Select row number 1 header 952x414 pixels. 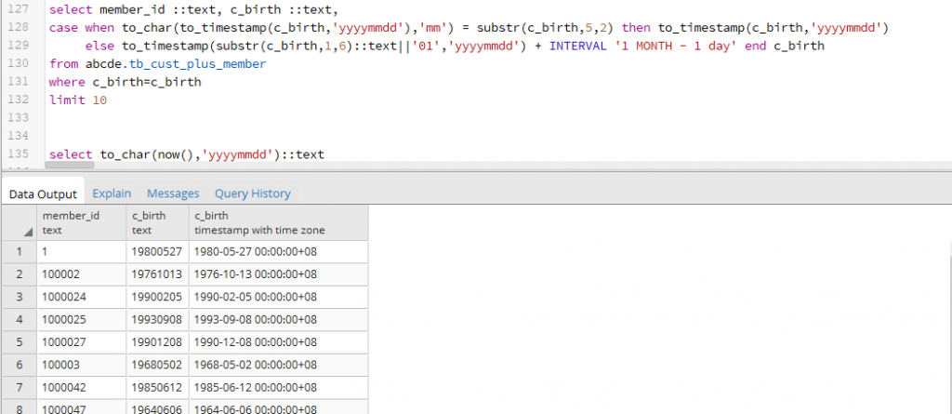coord(20,252)
